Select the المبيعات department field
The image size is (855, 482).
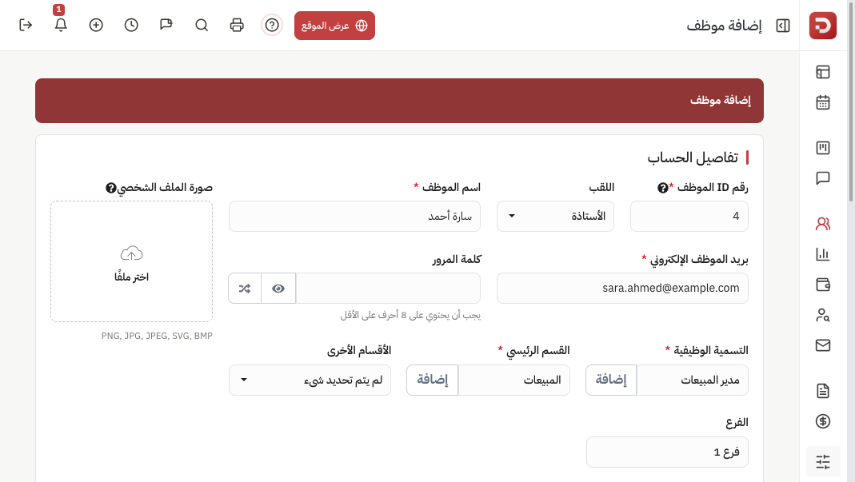514,380
